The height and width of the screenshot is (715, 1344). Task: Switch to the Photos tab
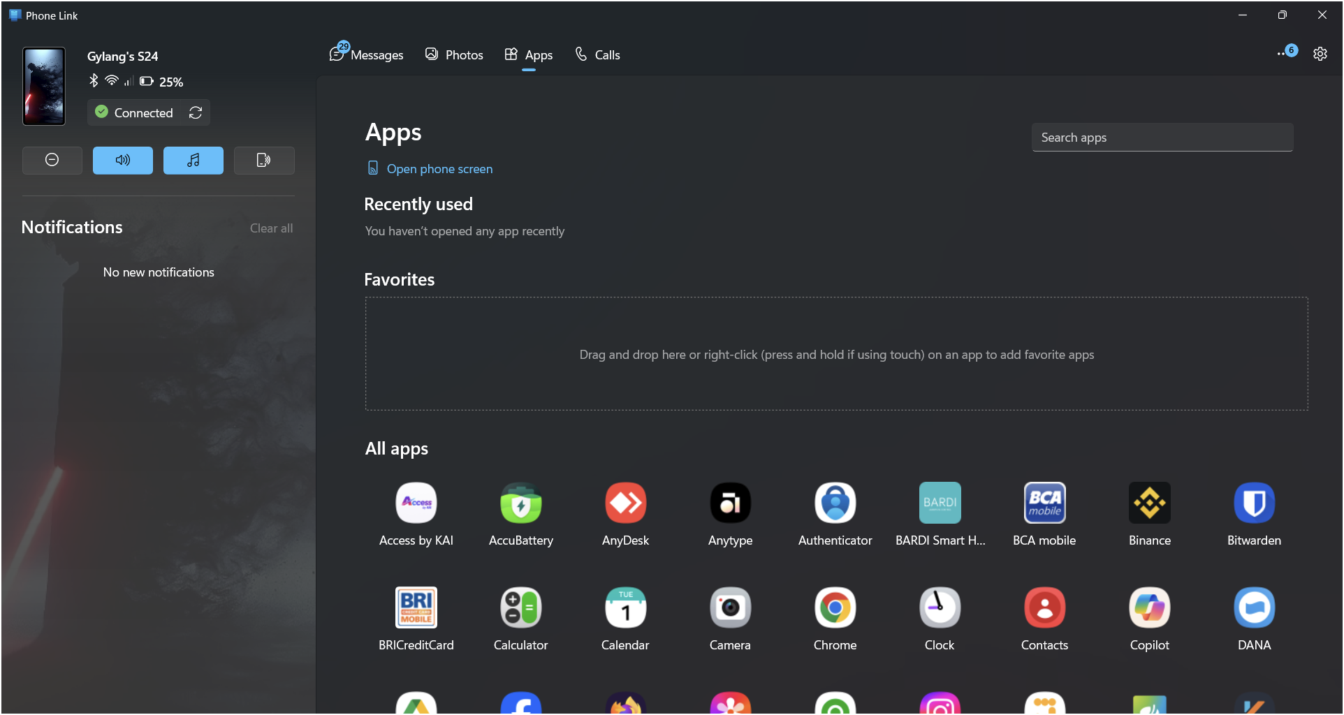pos(454,54)
